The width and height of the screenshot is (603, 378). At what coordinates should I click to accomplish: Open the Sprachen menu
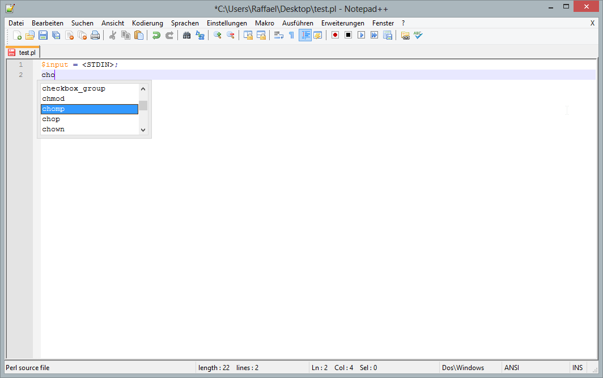[x=185, y=23]
